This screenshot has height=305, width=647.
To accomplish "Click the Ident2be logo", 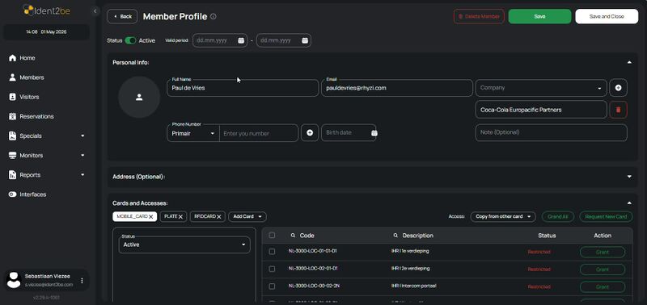I will 47,10.
